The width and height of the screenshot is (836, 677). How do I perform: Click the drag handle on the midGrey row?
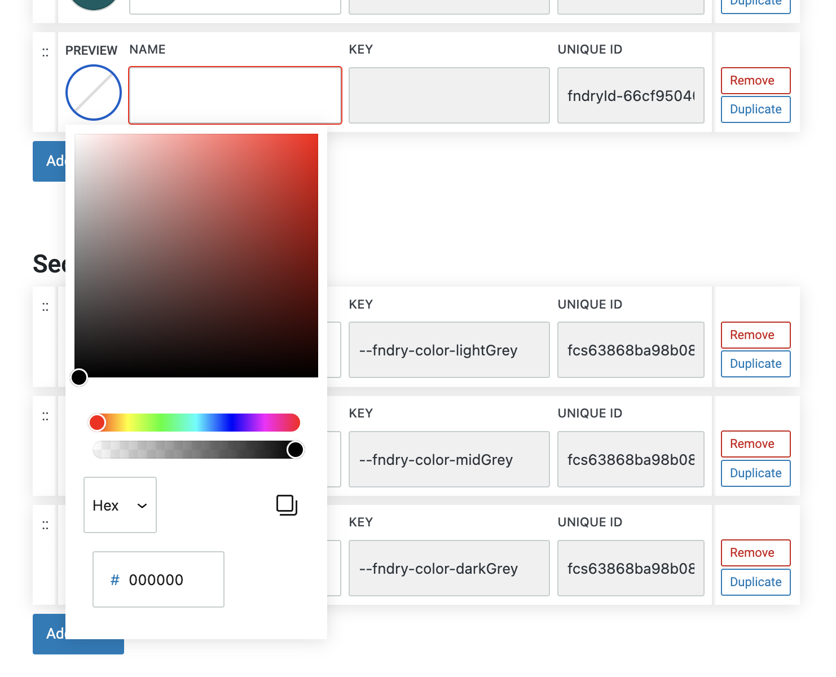pyautogui.click(x=45, y=417)
